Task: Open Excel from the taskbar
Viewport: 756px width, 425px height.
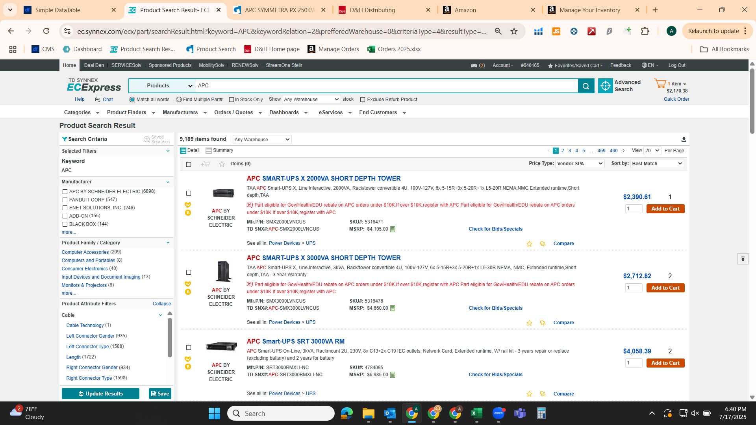Action: coord(476,413)
